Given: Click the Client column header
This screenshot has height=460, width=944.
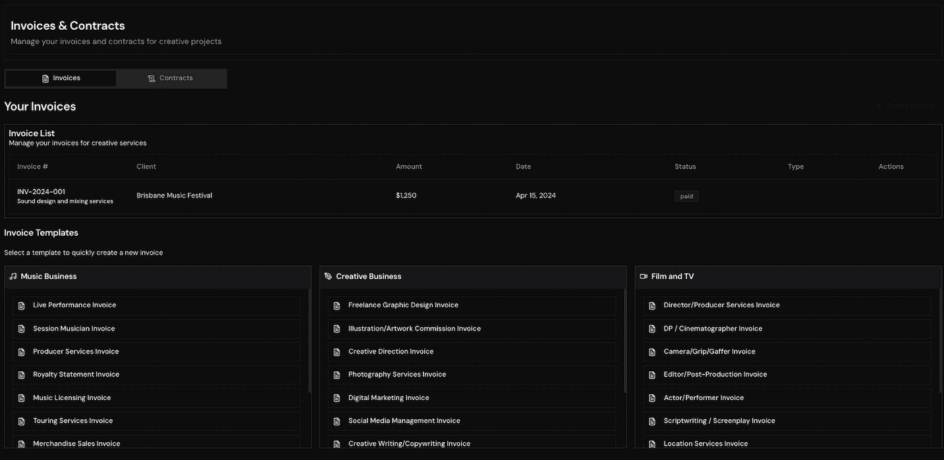Looking at the screenshot, I should (x=146, y=166).
